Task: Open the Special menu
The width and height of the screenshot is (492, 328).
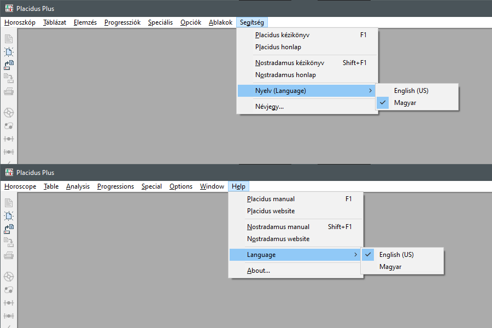Action: pos(151,186)
